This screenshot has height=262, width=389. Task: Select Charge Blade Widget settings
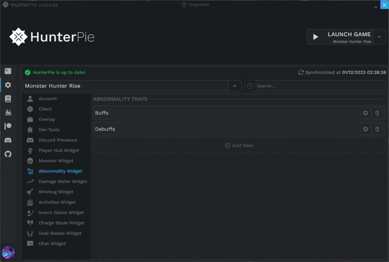pos(62,223)
